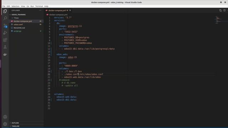The height and width of the screenshot is (128, 228).
Task: Close the docker-compose.yml tab
Action: (70, 10)
